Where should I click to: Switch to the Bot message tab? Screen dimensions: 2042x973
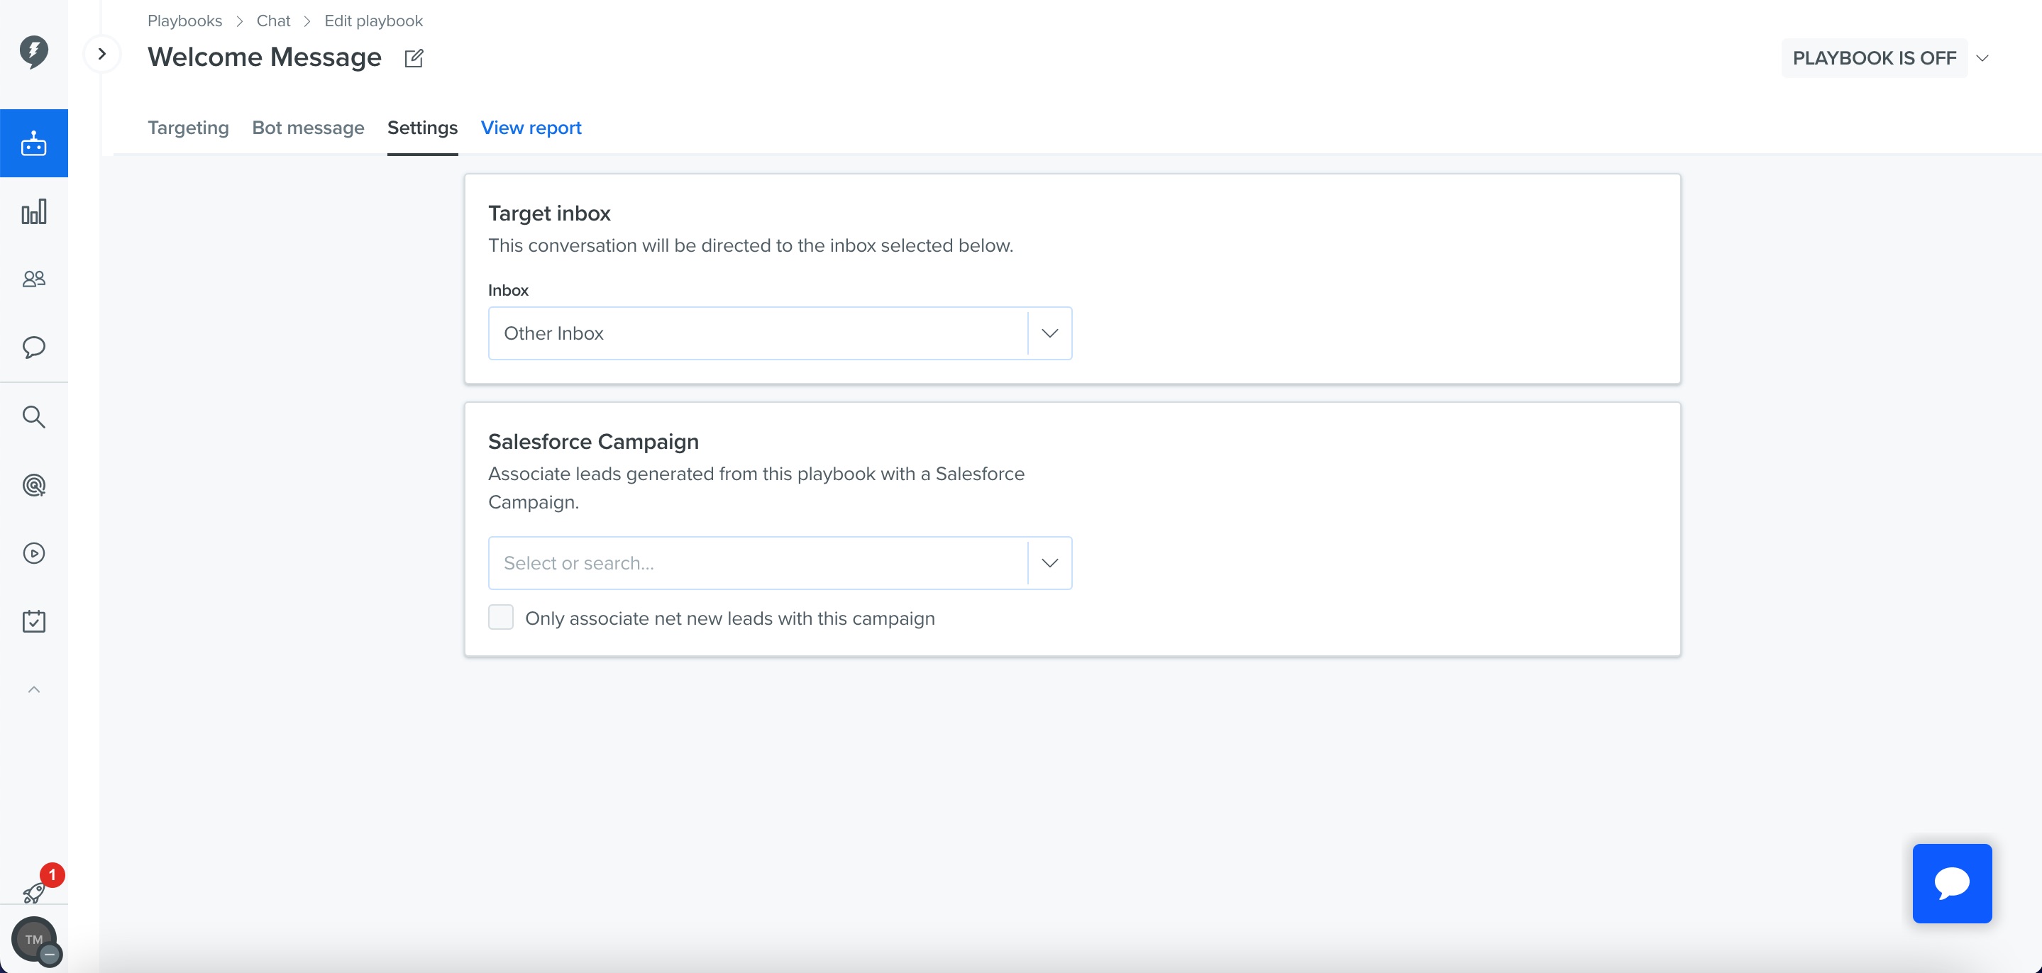pos(309,128)
